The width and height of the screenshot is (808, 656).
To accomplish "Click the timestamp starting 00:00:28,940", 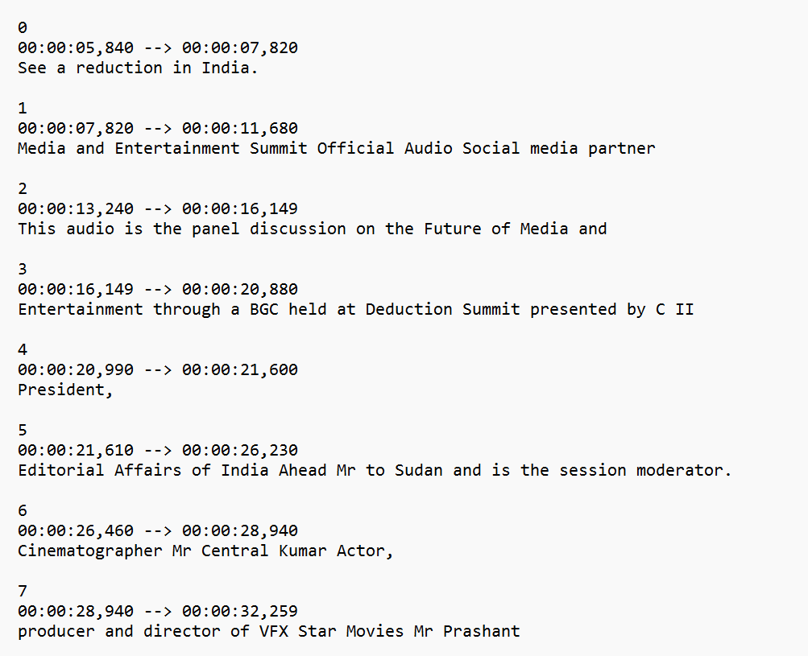I will 158,611.
